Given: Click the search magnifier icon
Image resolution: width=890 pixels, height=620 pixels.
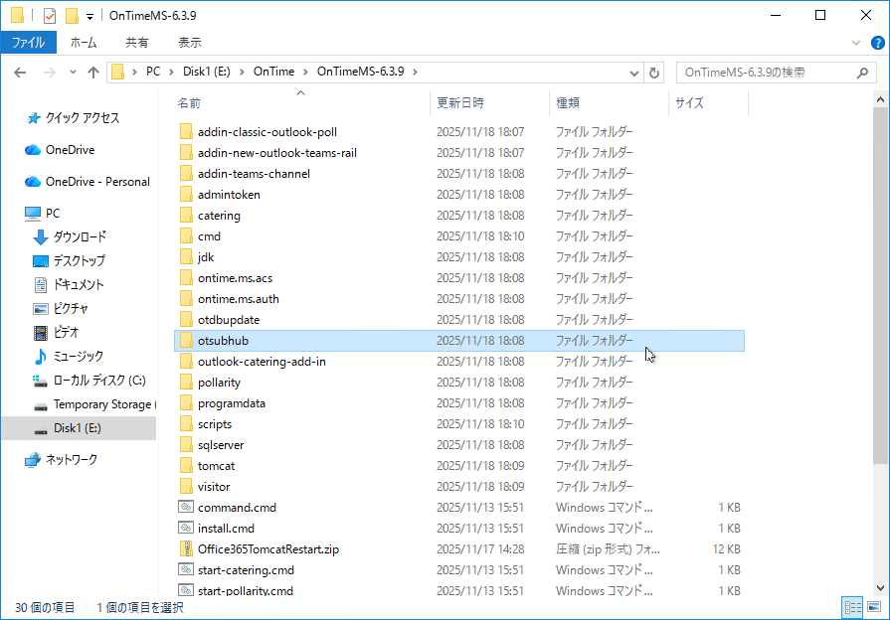Looking at the screenshot, I should pyautogui.click(x=863, y=73).
